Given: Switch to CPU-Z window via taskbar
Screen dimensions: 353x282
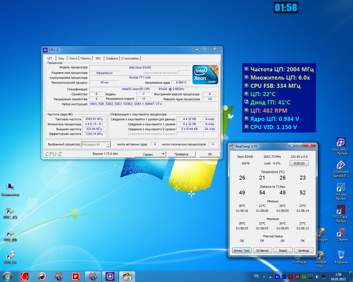Looking at the screenshot, I should [x=110, y=276].
